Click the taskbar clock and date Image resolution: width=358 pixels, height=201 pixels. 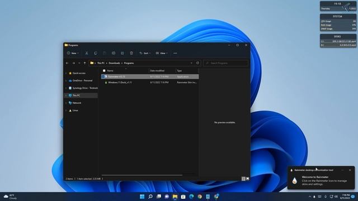point(345,197)
